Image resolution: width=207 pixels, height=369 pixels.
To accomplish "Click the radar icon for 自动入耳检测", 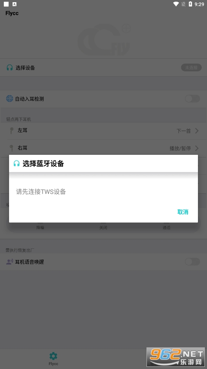I will pos(10,99).
